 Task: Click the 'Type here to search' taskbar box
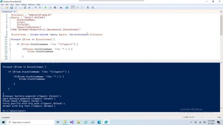coord(31,122)
